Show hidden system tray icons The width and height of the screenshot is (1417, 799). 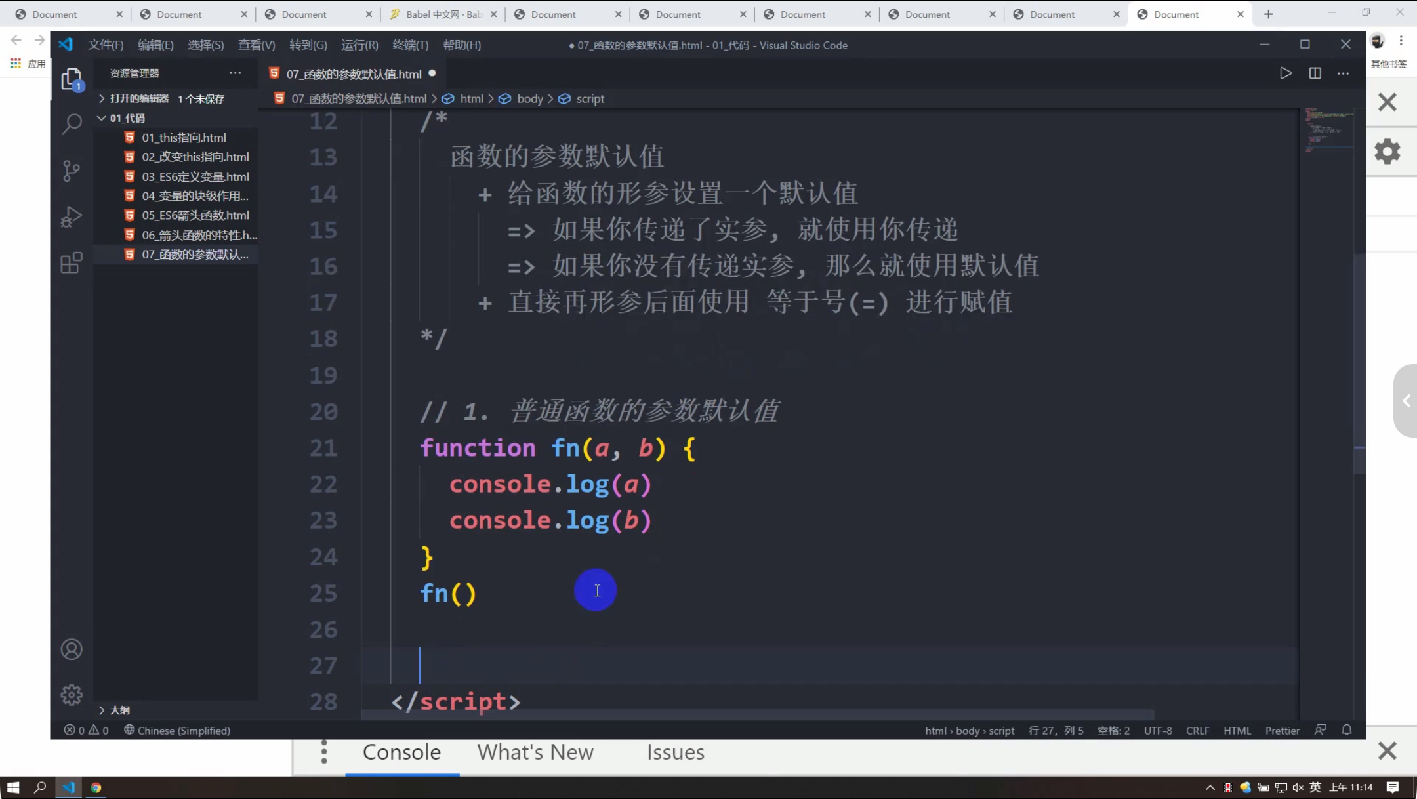click(x=1210, y=787)
